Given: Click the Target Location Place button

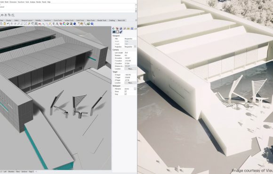Looking at the screenshot, I should tap(130, 83).
